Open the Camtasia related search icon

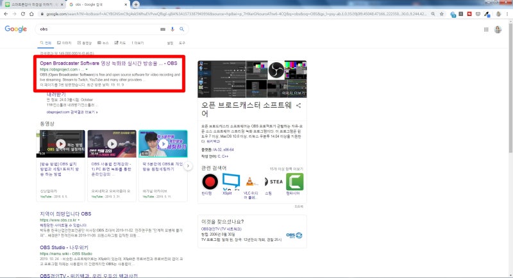[294, 182]
